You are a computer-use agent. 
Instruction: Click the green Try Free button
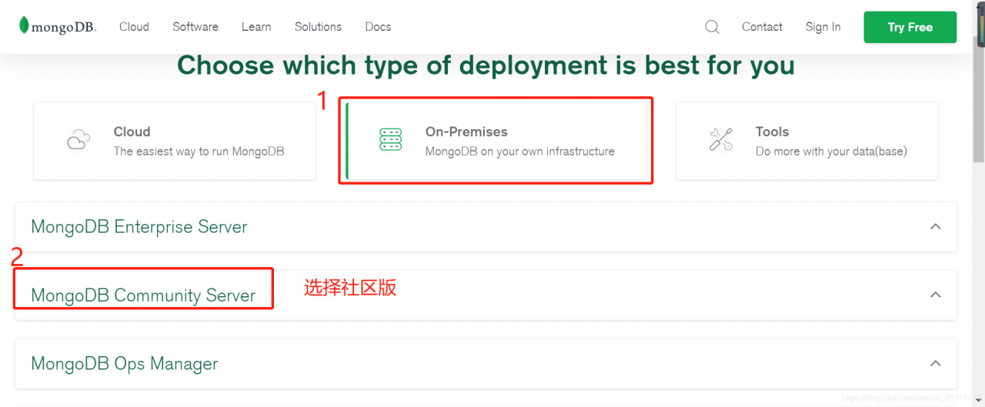pyautogui.click(x=910, y=27)
